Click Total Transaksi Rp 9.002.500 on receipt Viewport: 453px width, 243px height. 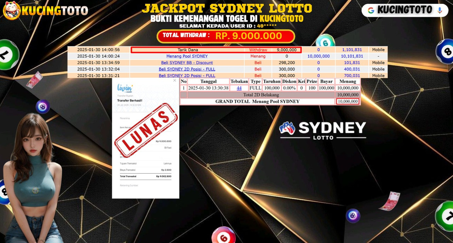pos(145,176)
